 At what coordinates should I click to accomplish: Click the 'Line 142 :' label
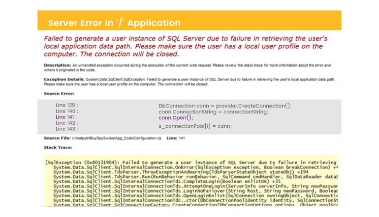(x=67, y=123)
